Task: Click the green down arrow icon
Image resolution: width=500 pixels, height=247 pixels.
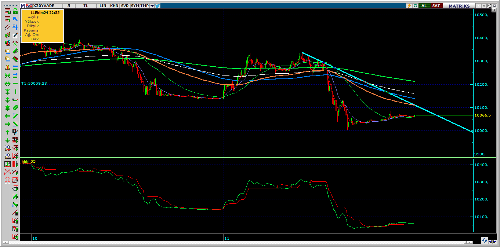Action: click(x=7, y=140)
